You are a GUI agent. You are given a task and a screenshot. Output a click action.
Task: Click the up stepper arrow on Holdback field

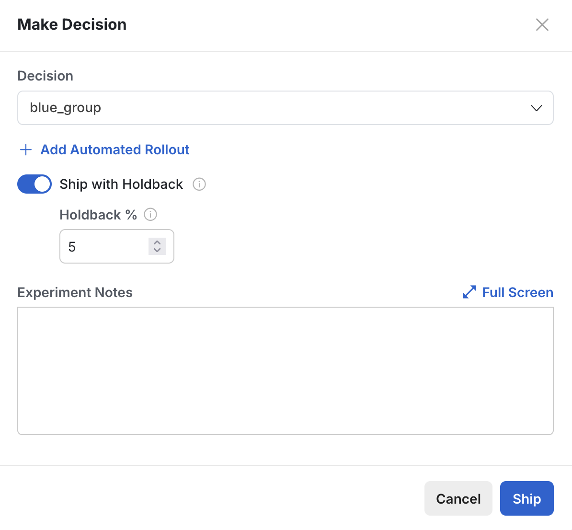[157, 243]
